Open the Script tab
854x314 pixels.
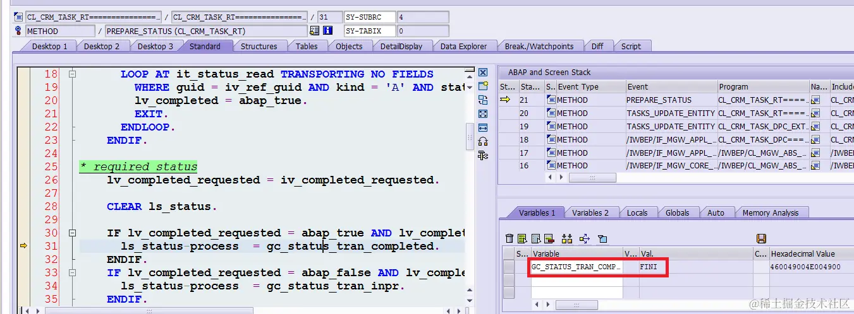pyautogui.click(x=630, y=46)
